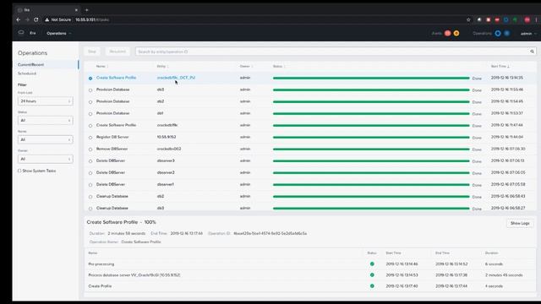Click the browser address bar URL
This screenshot has height=304, width=541.
92,19
